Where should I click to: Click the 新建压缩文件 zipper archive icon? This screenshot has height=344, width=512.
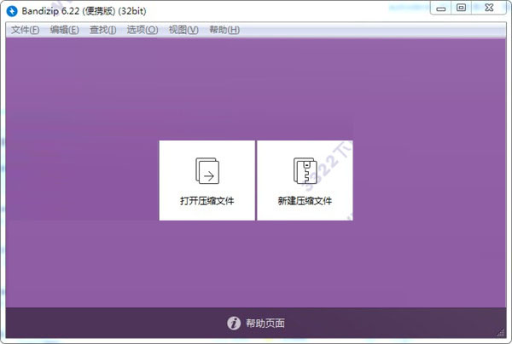pos(305,171)
